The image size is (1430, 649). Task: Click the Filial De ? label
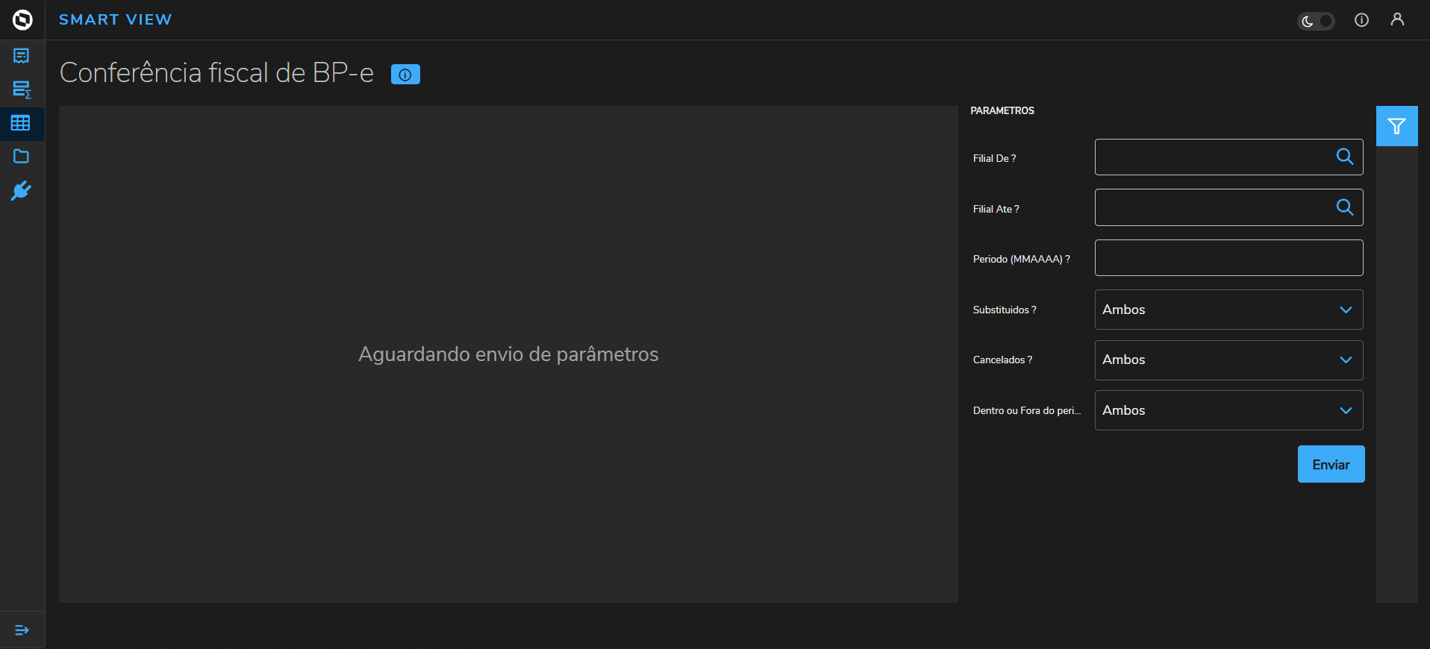click(994, 158)
